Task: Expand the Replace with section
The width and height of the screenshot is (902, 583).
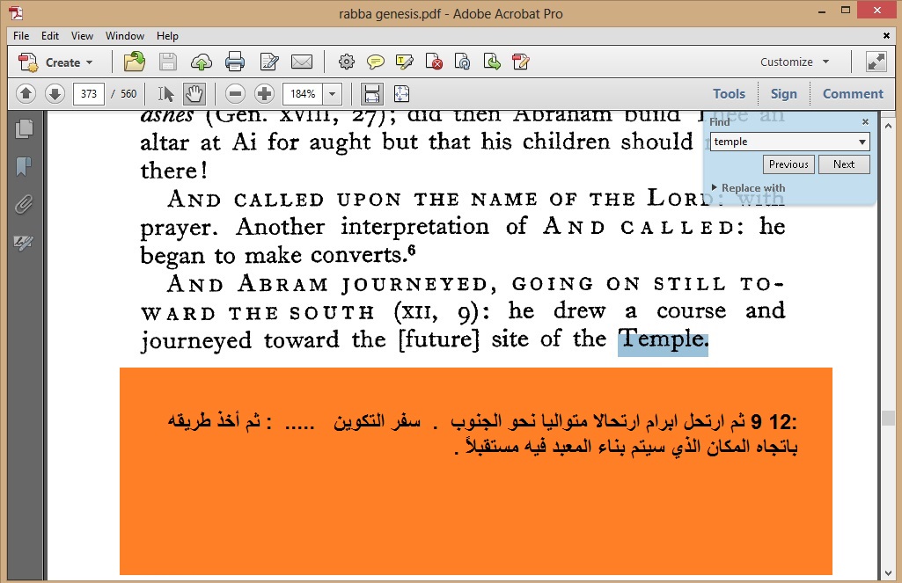Action: point(748,188)
